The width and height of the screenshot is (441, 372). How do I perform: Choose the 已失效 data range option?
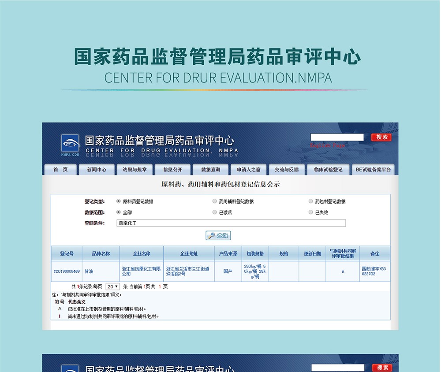point(311,212)
